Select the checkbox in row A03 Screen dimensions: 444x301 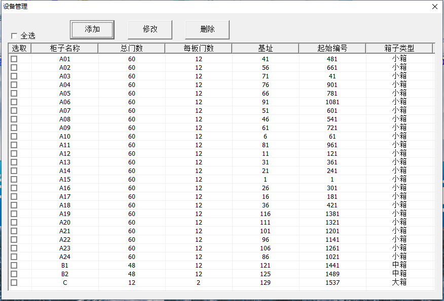coord(14,76)
